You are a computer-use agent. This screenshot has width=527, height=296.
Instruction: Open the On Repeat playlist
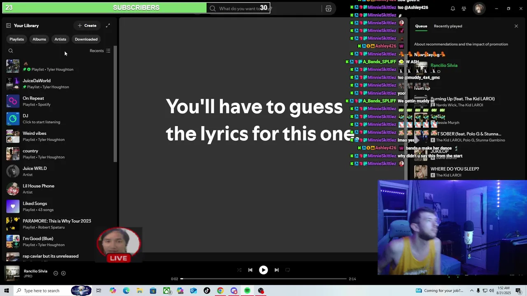(59, 101)
